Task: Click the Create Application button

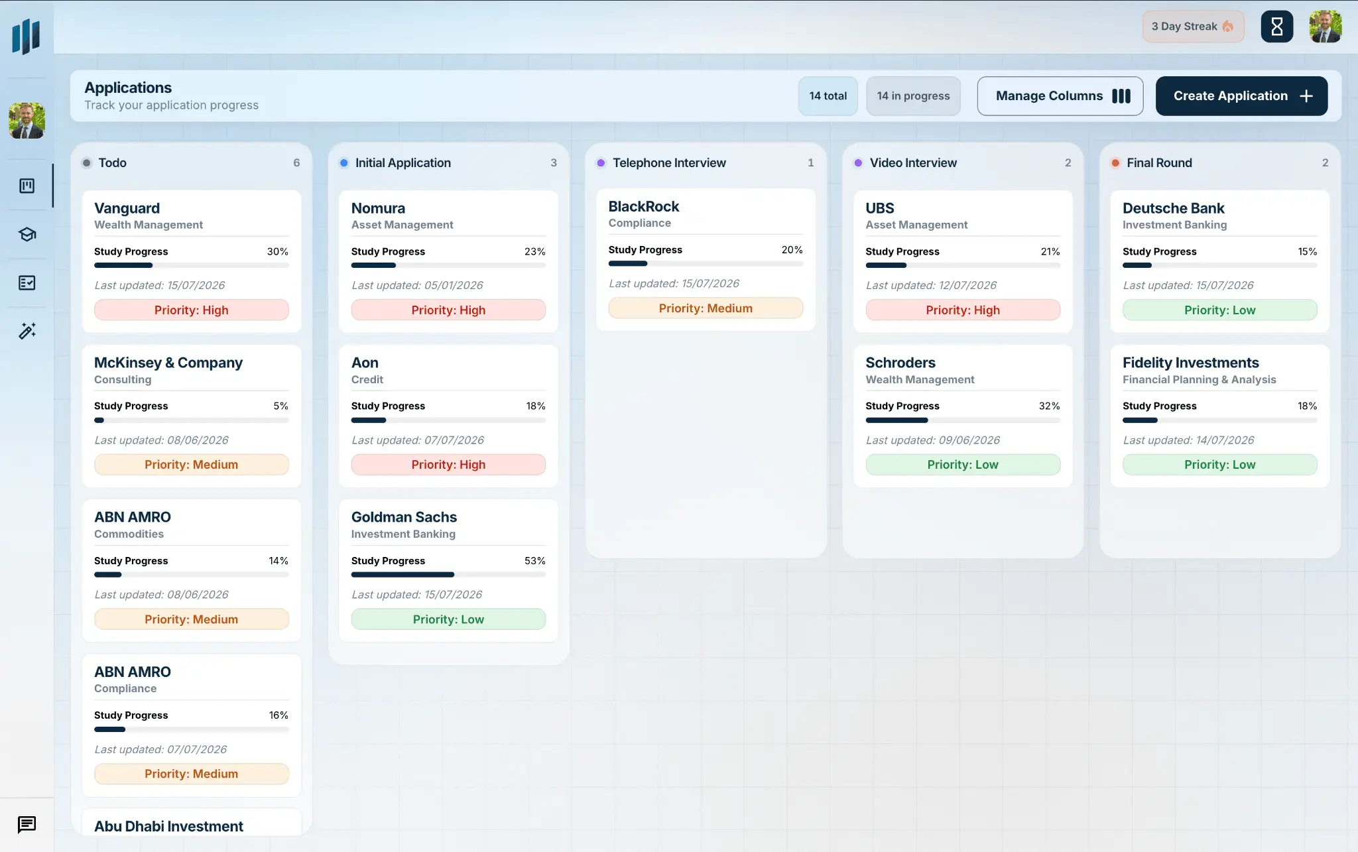Action: [x=1241, y=96]
